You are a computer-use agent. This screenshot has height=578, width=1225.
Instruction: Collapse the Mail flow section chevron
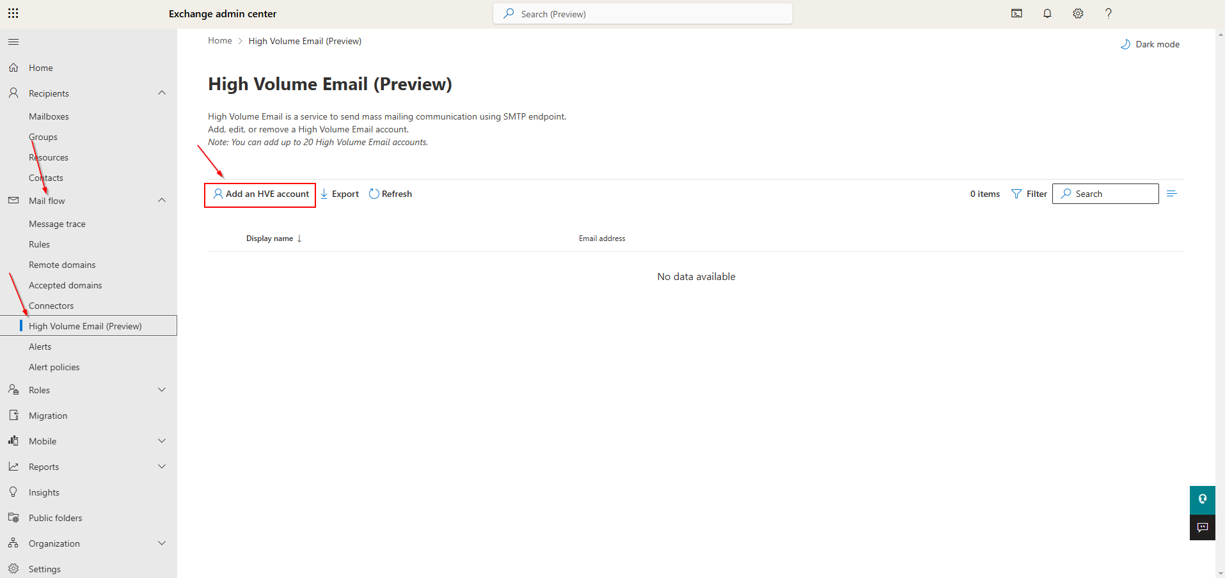[x=162, y=201]
